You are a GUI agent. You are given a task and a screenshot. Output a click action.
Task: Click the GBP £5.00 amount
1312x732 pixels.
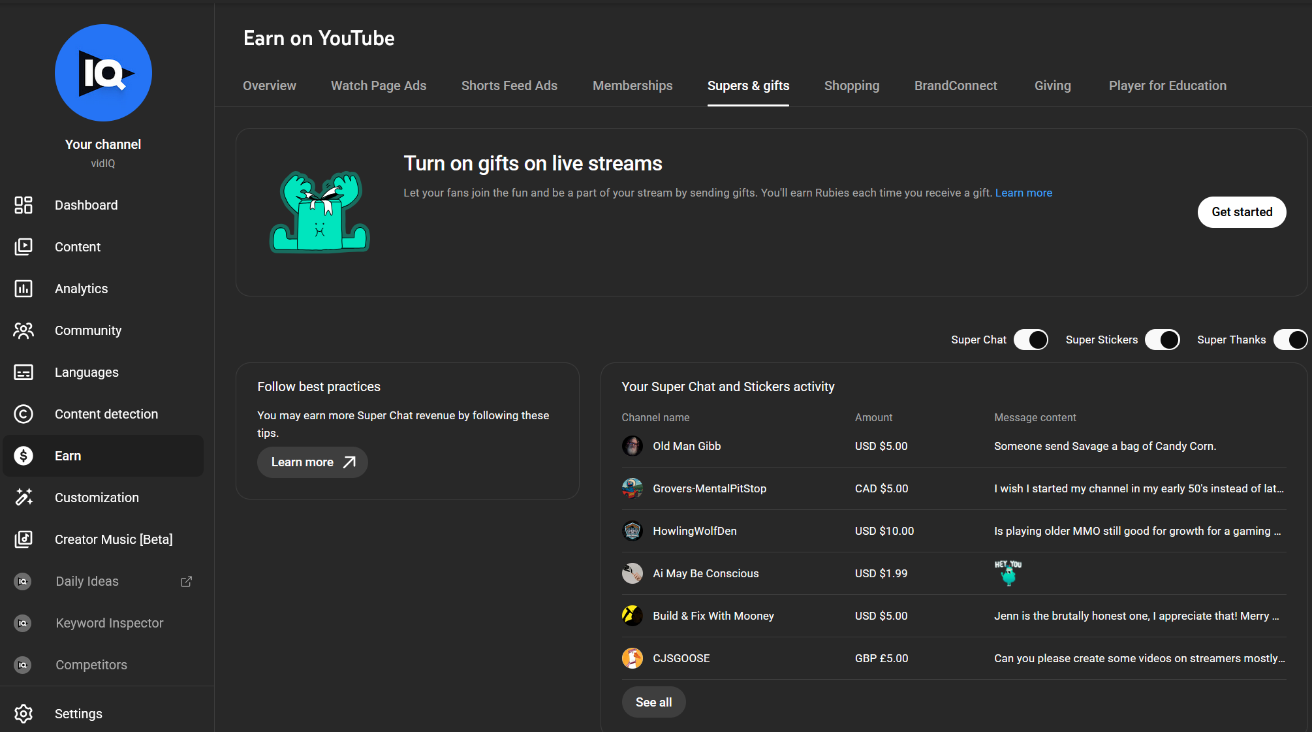(881, 658)
